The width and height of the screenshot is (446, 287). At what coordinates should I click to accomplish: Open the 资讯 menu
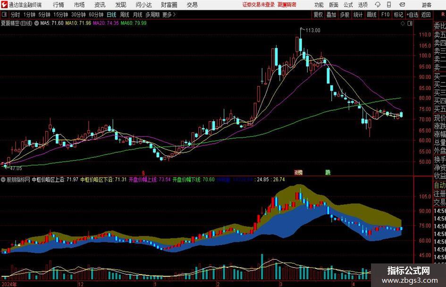click(100, 5)
